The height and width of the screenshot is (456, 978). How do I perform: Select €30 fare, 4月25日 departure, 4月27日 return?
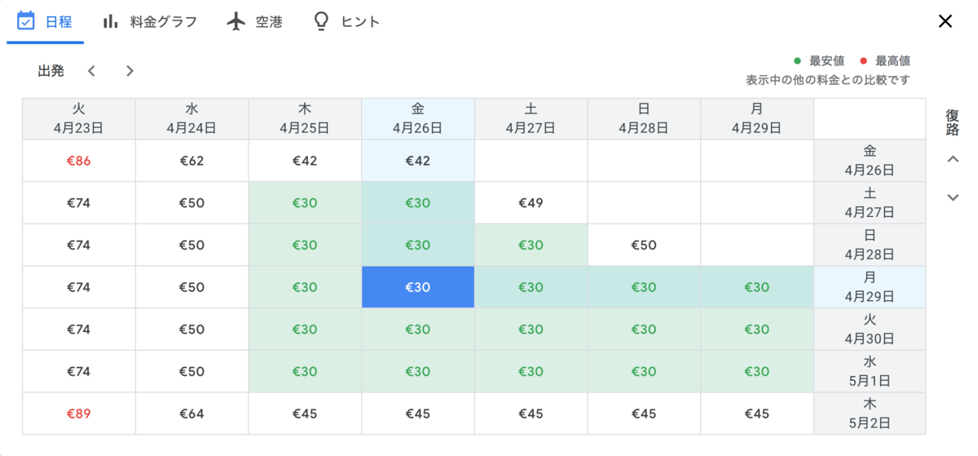(305, 203)
